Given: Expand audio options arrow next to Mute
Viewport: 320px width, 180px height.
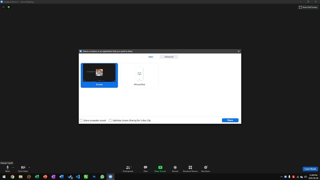Looking at the screenshot, I should click(x=13, y=167).
